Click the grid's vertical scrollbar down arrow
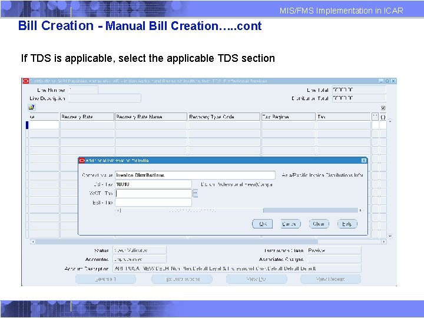This screenshot has width=424, height=318. (x=390, y=236)
